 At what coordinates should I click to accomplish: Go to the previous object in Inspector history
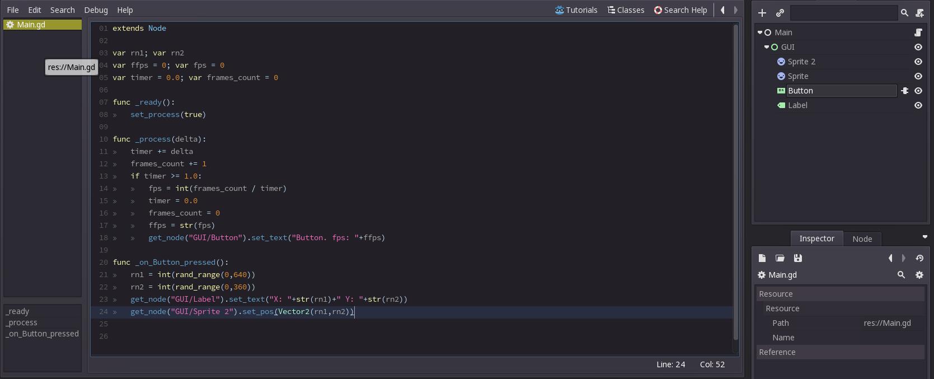point(890,258)
